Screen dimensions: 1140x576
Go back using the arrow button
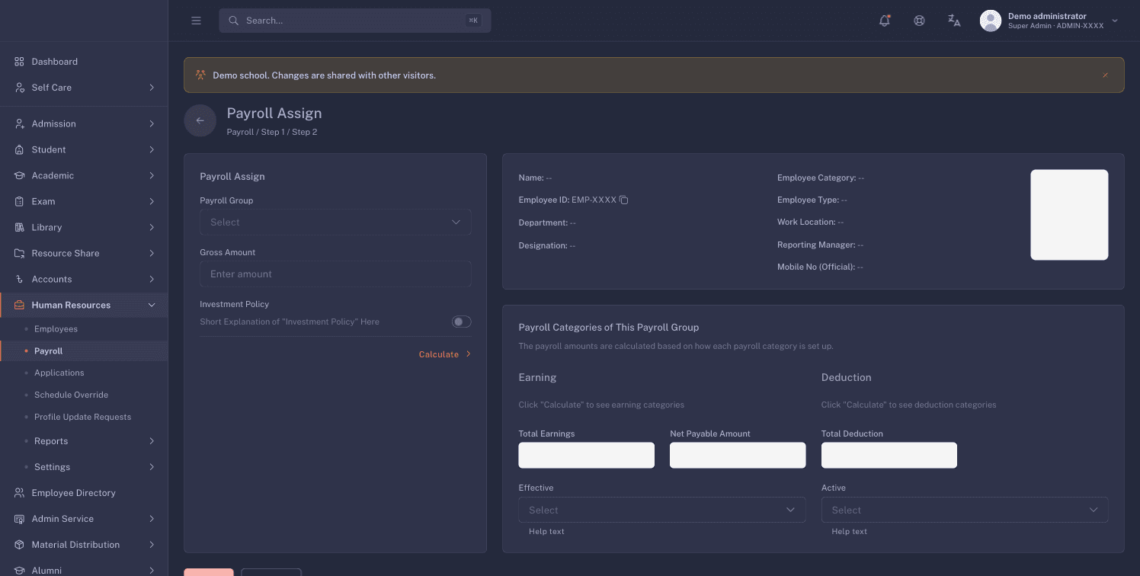[x=200, y=120]
